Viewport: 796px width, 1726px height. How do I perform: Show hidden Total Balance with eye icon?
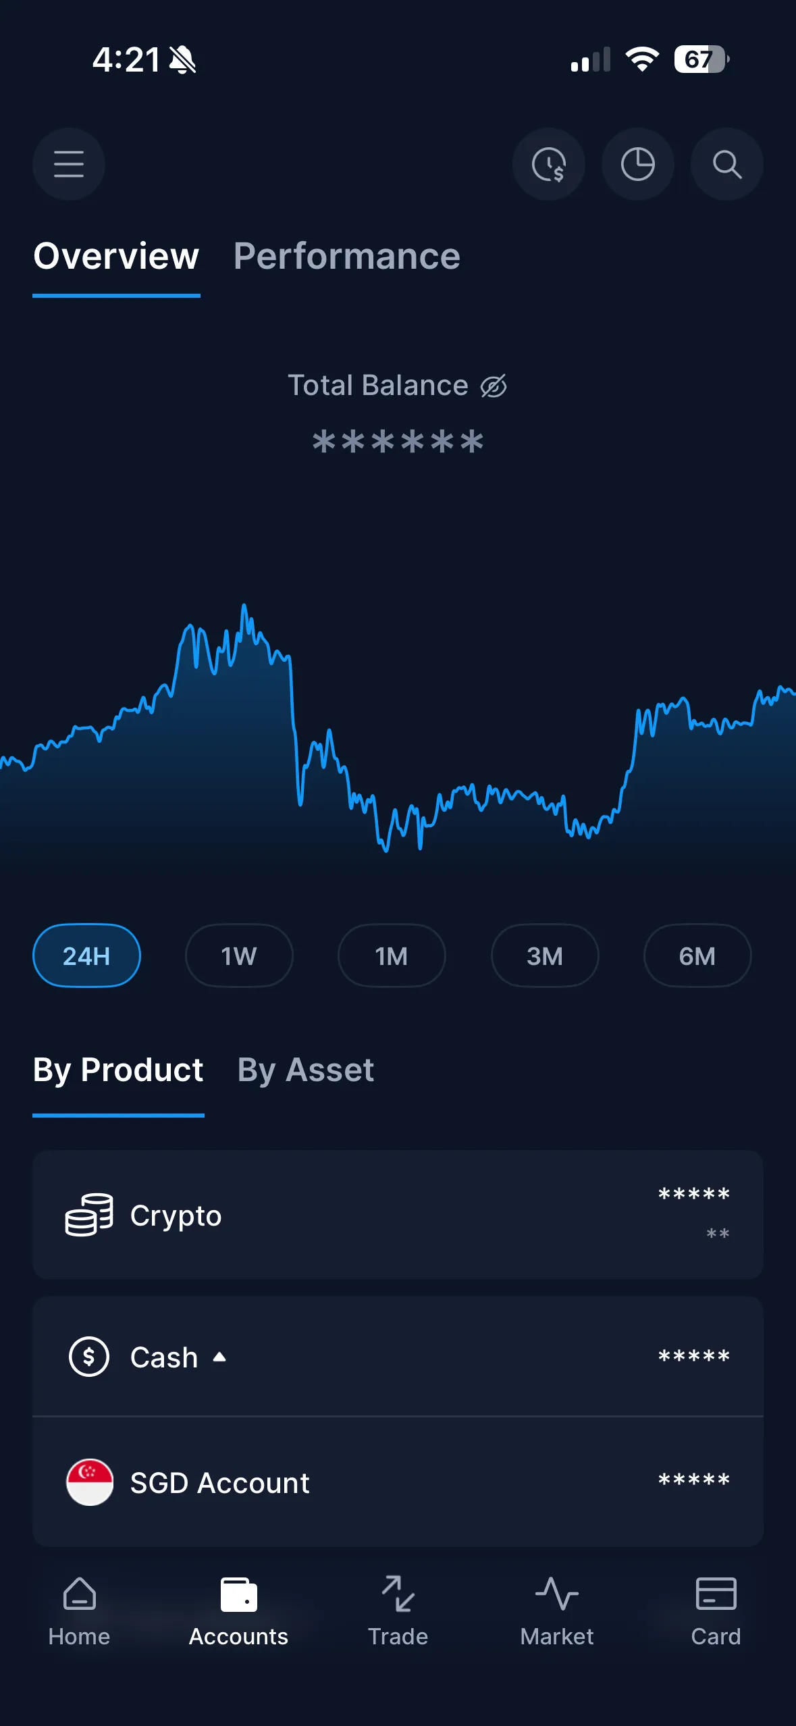[x=494, y=386]
